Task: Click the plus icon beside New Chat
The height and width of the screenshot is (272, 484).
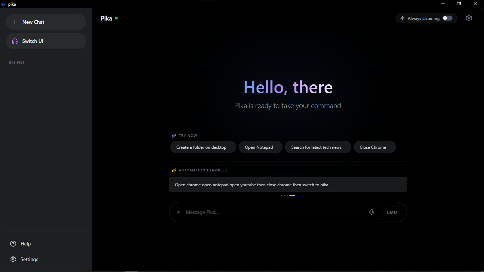Action: (x=15, y=22)
